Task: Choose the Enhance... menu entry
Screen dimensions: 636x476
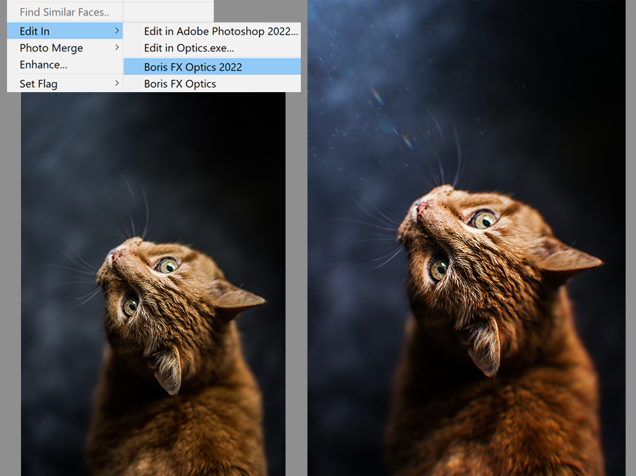Action: (65, 65)
